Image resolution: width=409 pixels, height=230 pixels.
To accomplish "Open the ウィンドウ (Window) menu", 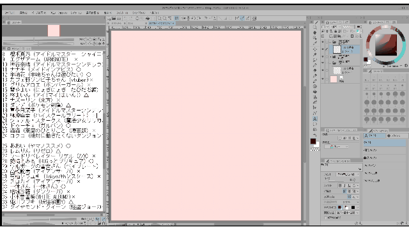I will click(x=139, y=13).
